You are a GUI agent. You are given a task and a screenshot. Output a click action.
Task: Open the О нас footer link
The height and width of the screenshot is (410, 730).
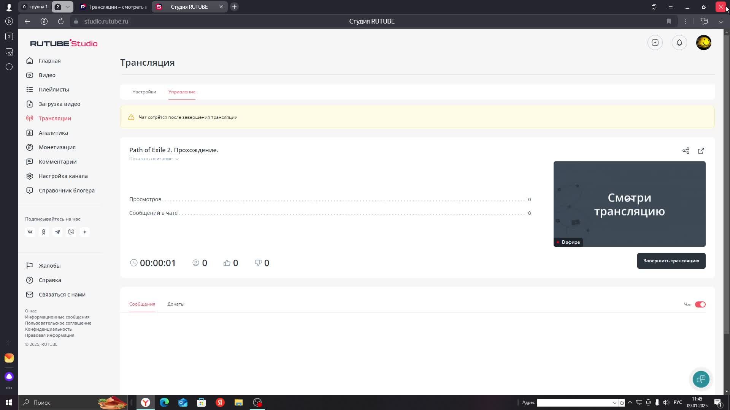[x=31, y=311]
